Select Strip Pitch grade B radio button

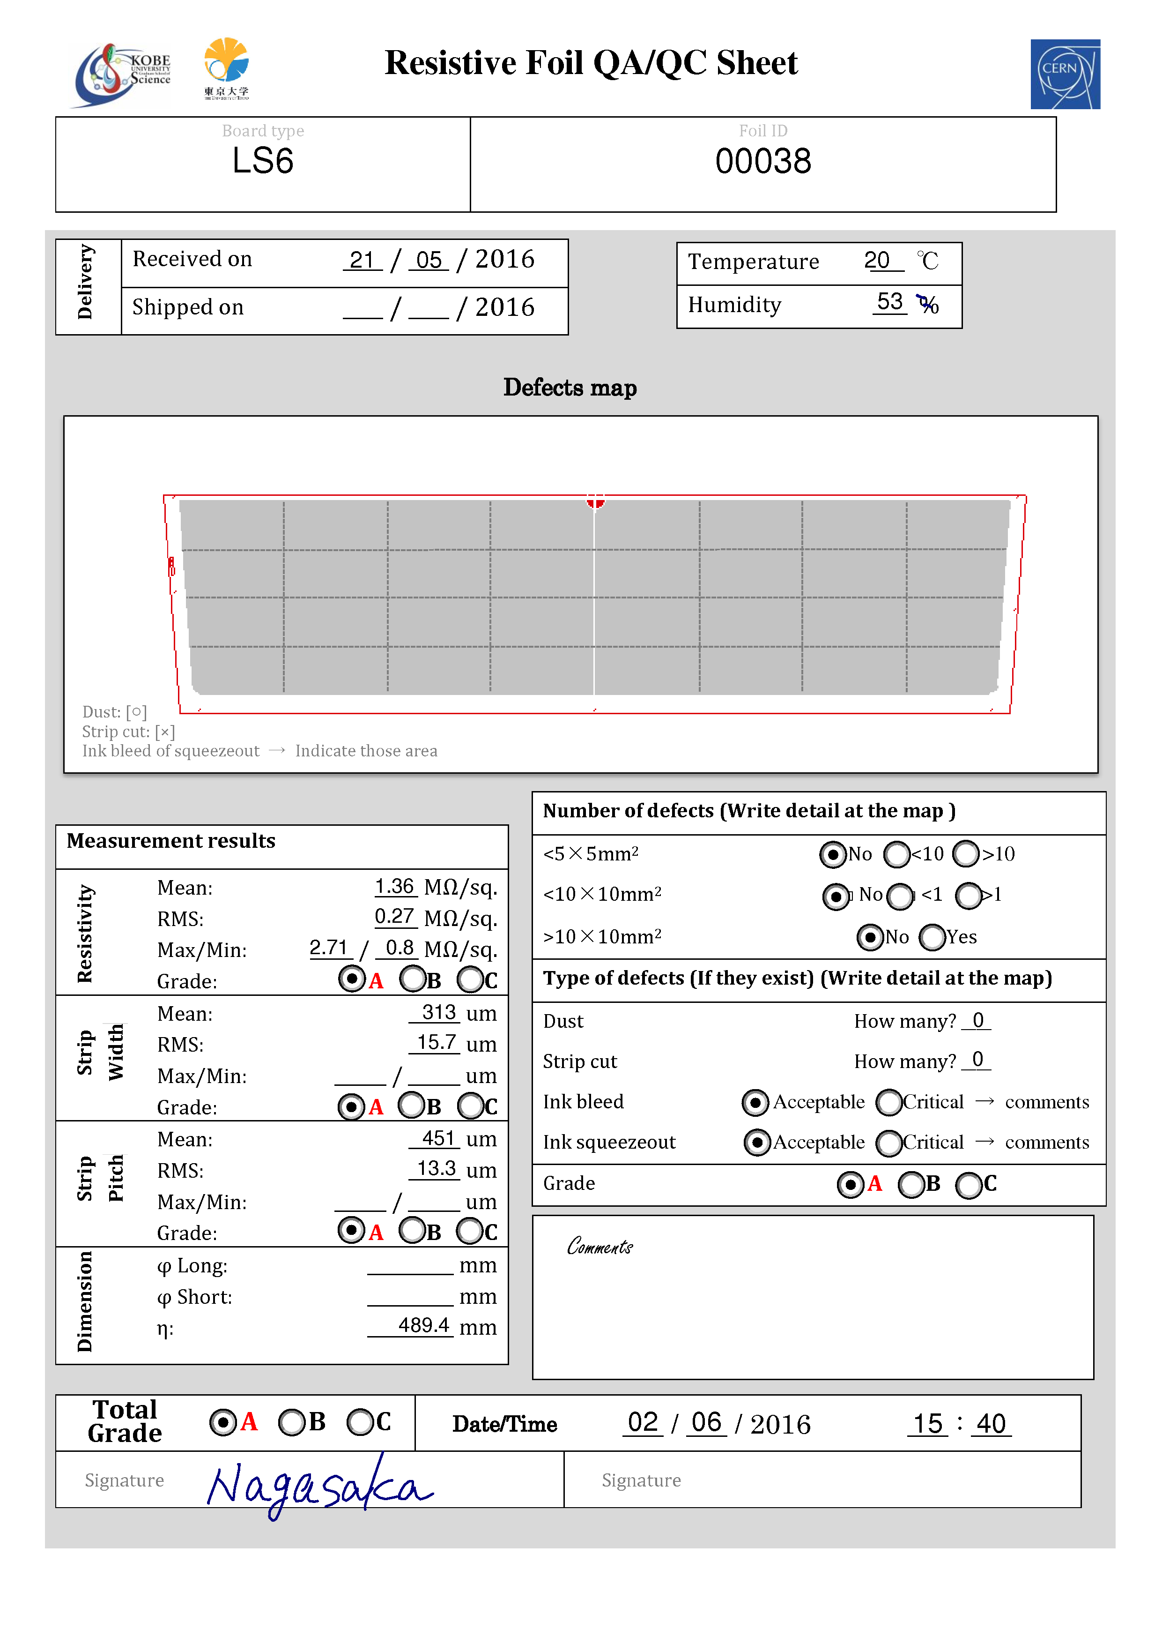tap(412, 1230)
